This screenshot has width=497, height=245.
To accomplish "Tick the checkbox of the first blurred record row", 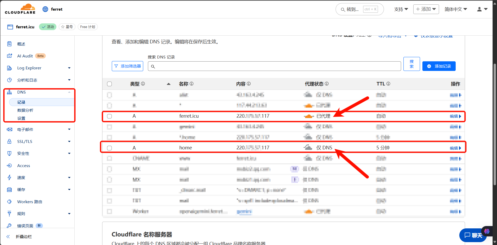I will (x=109, y=95).
